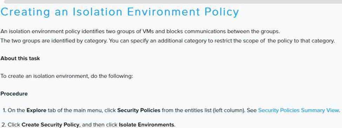Click bold Isolate Environments text in step 2
The width and height of the screenshot is (342, 128).
click(x=146, y=125)
